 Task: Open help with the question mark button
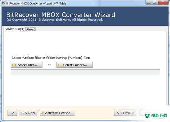12,113
